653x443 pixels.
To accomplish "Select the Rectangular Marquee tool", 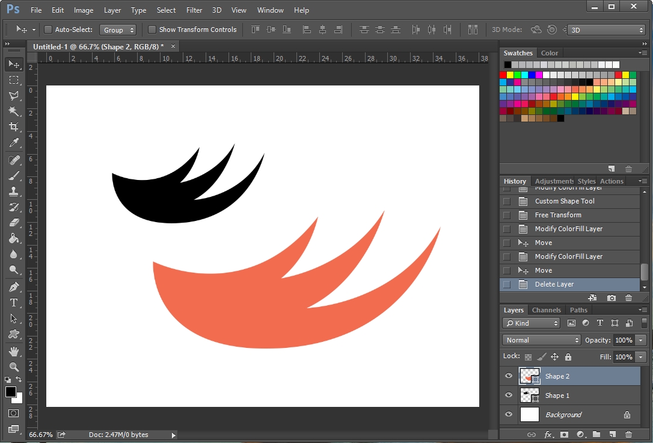I will click(x=14, y=79).
